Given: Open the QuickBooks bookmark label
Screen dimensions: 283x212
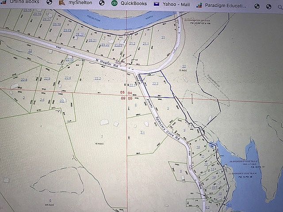Looking at the screenshot, I should [134, 4].
